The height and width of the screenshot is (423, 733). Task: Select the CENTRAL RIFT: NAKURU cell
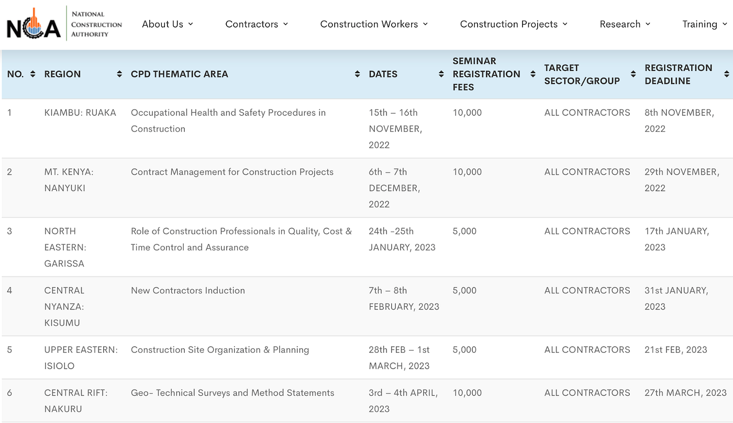pos(76,401)
